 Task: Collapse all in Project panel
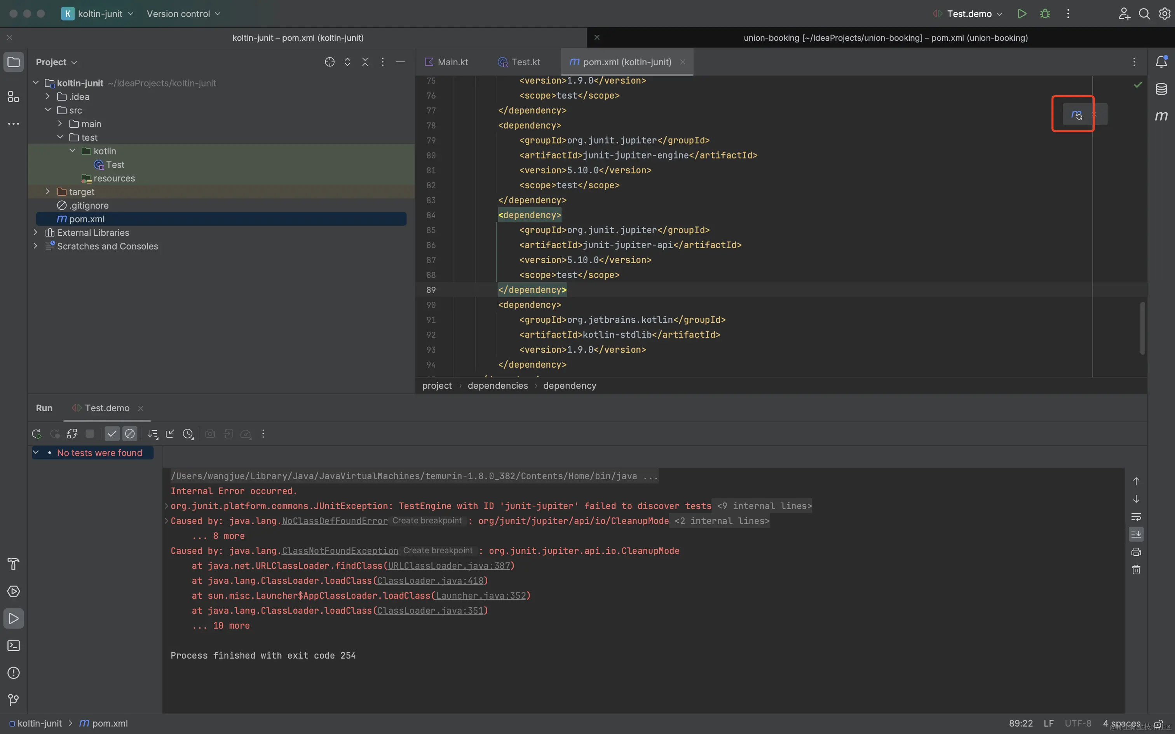point(365,62)
